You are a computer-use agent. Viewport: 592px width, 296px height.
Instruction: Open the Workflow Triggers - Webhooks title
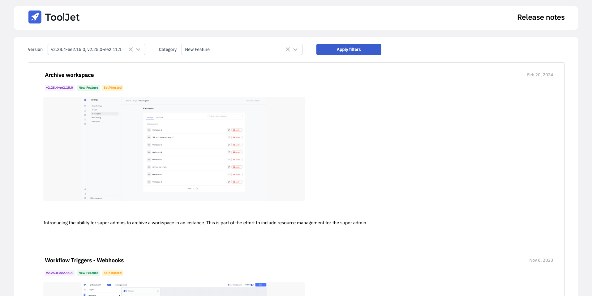tap(84, 260)
